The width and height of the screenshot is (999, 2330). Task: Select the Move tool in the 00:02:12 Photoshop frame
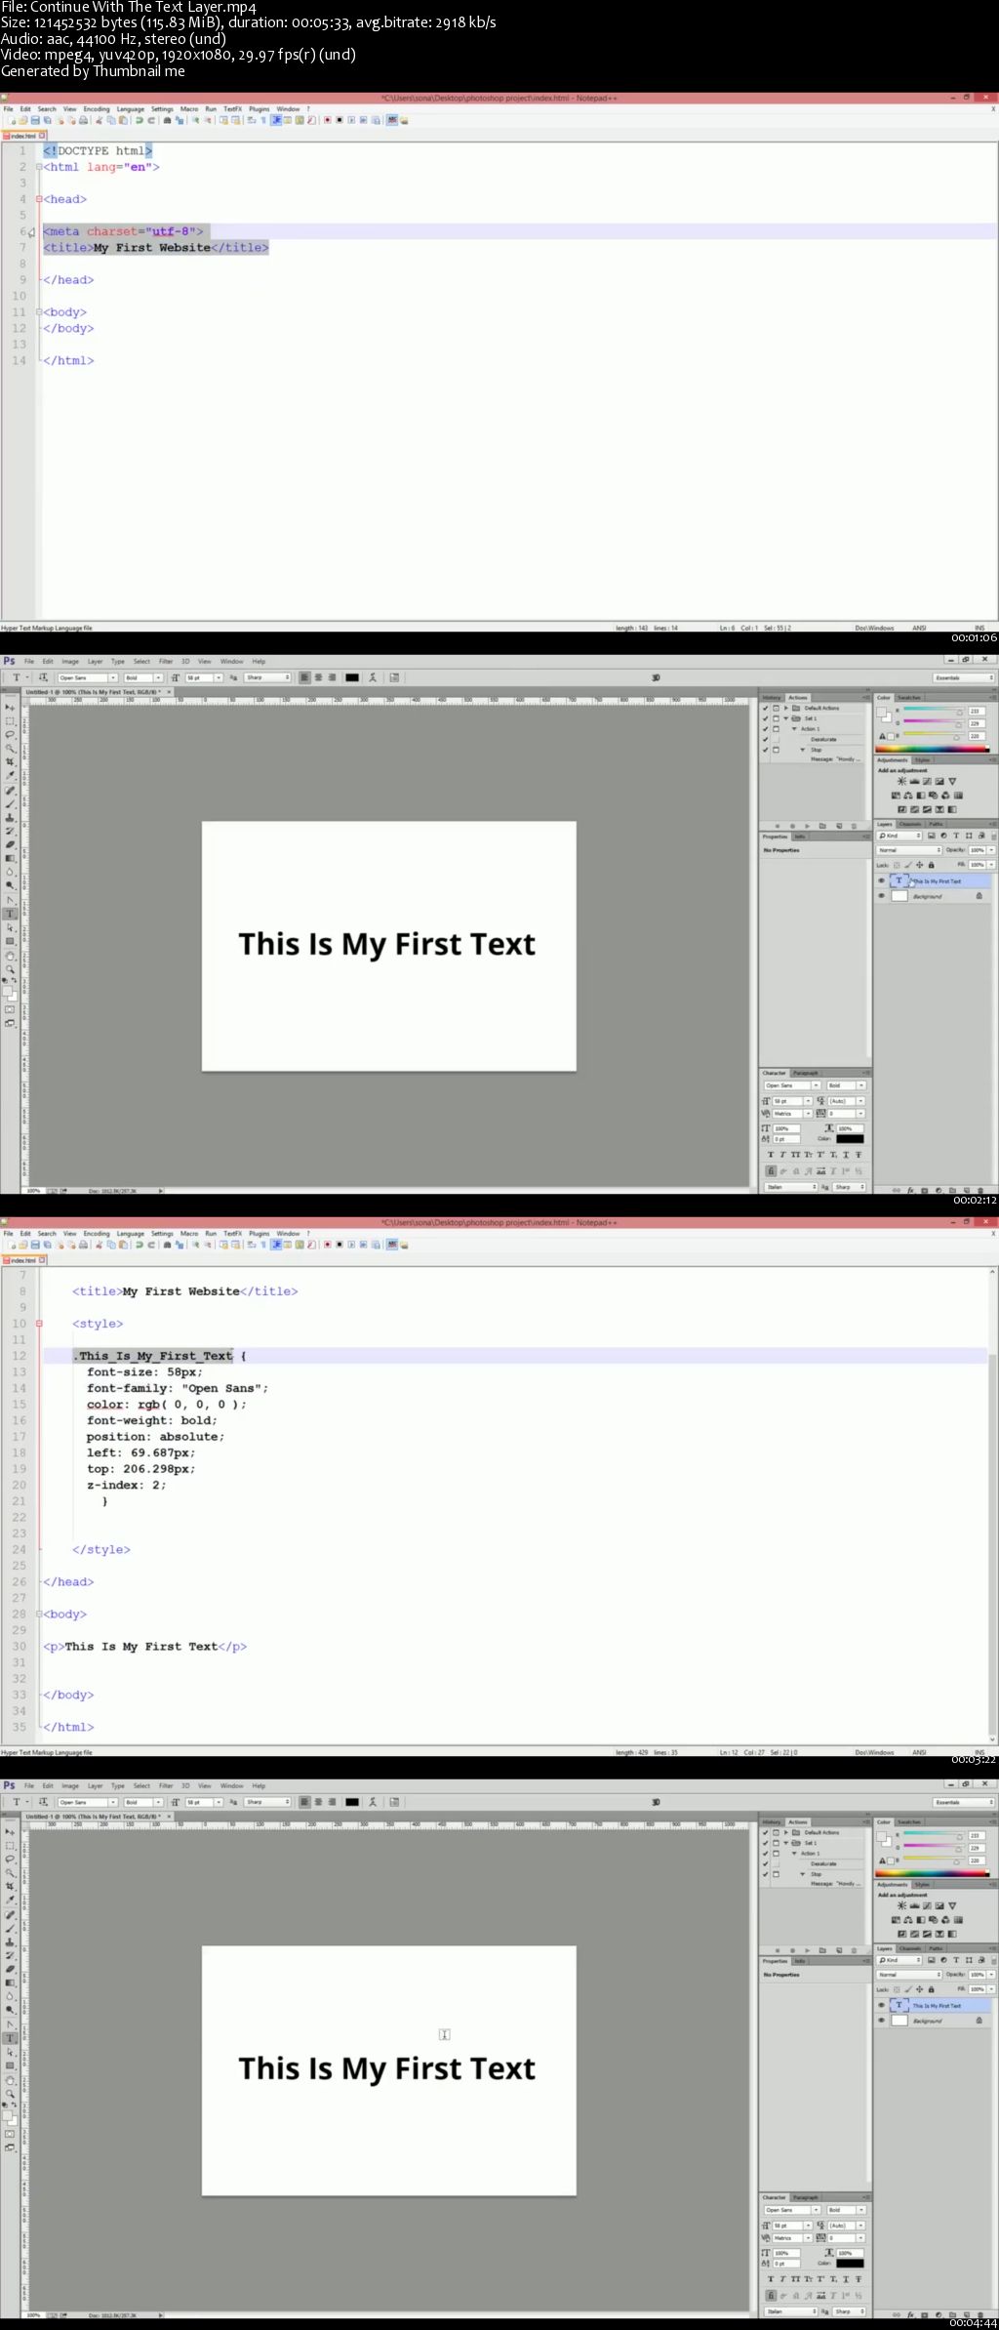10,708
